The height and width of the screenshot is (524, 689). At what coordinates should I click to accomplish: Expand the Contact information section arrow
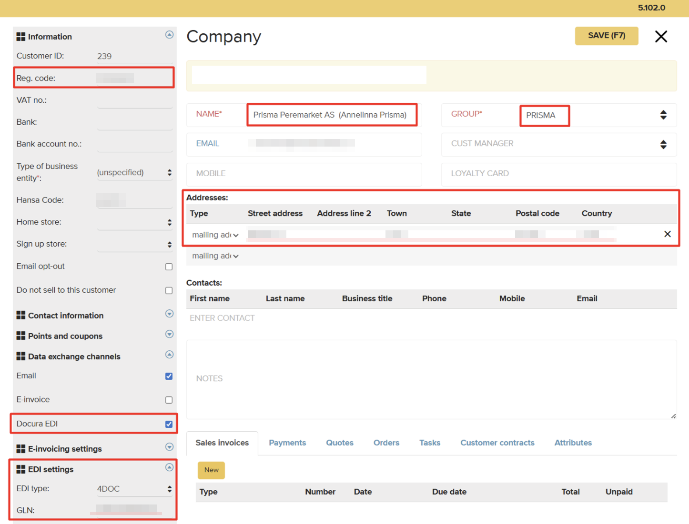169,314
